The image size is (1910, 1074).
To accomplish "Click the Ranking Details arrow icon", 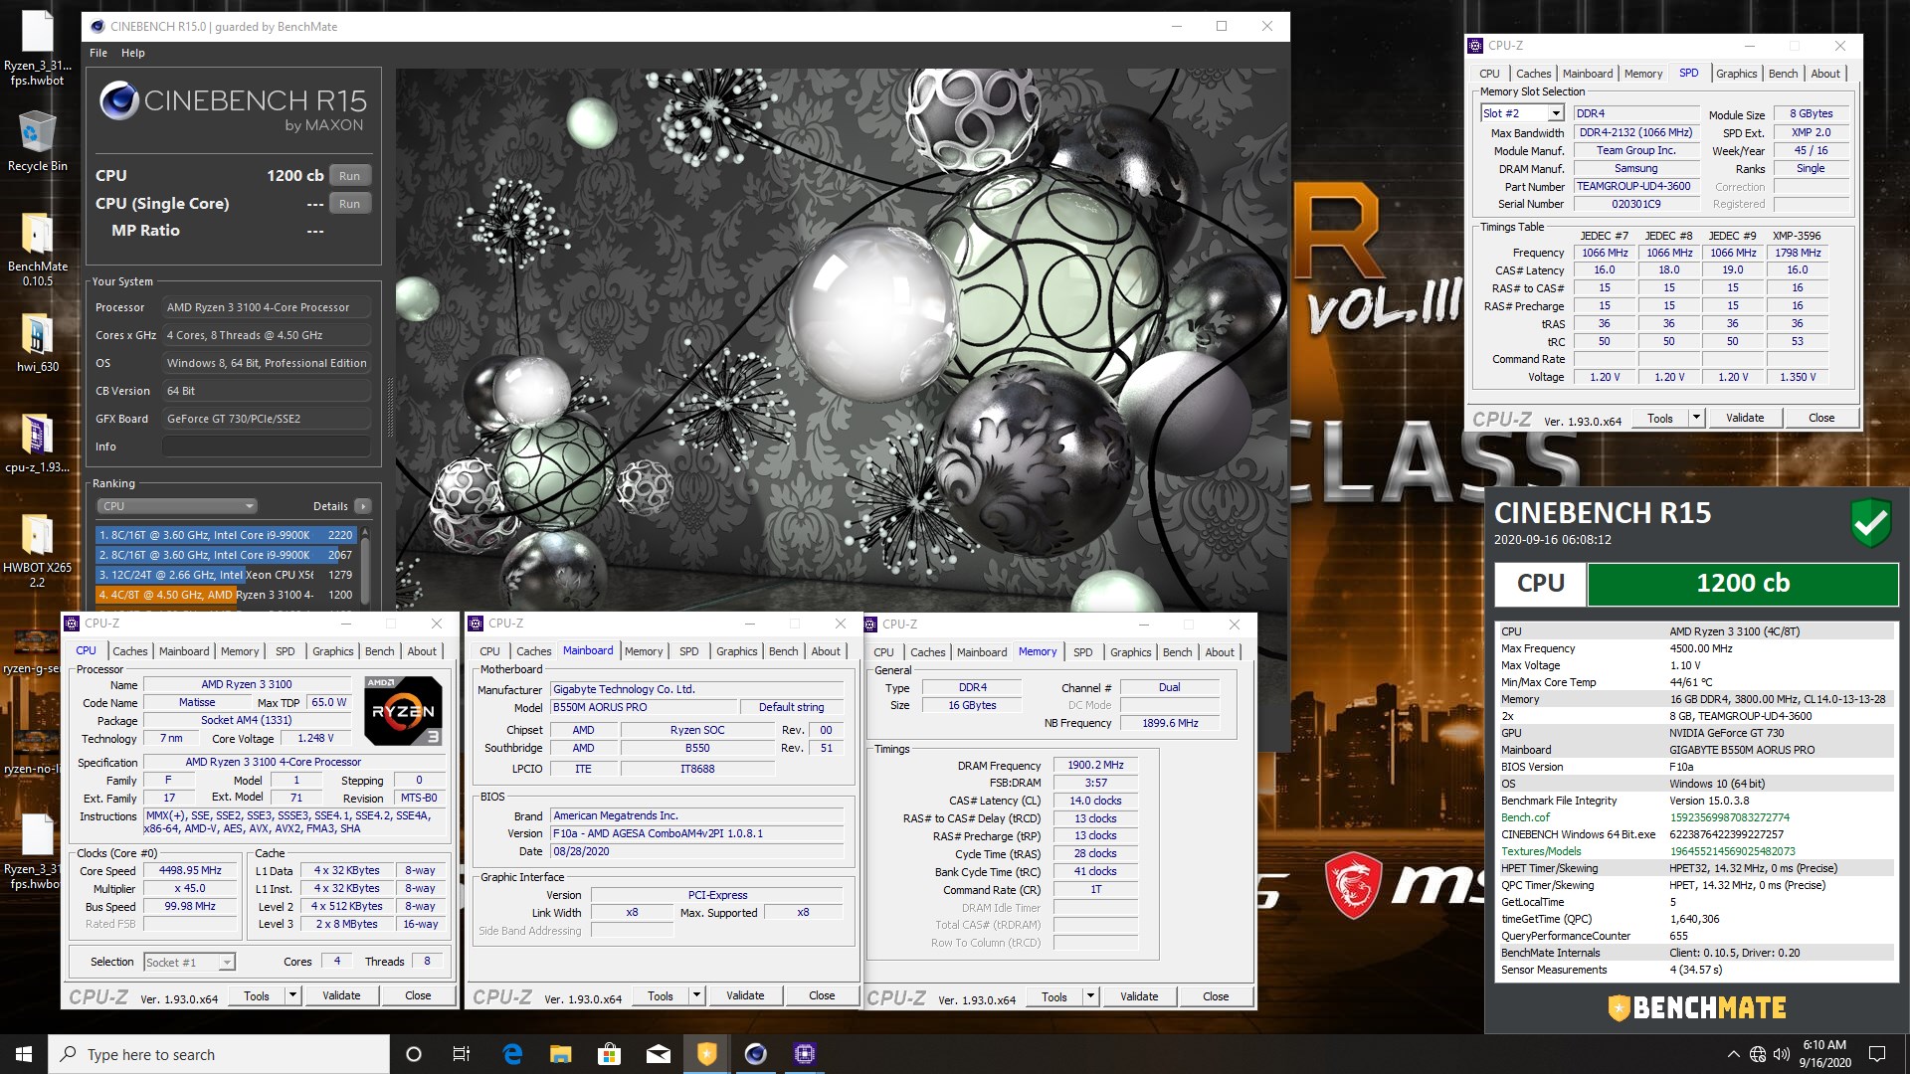I will coord(363,506).
